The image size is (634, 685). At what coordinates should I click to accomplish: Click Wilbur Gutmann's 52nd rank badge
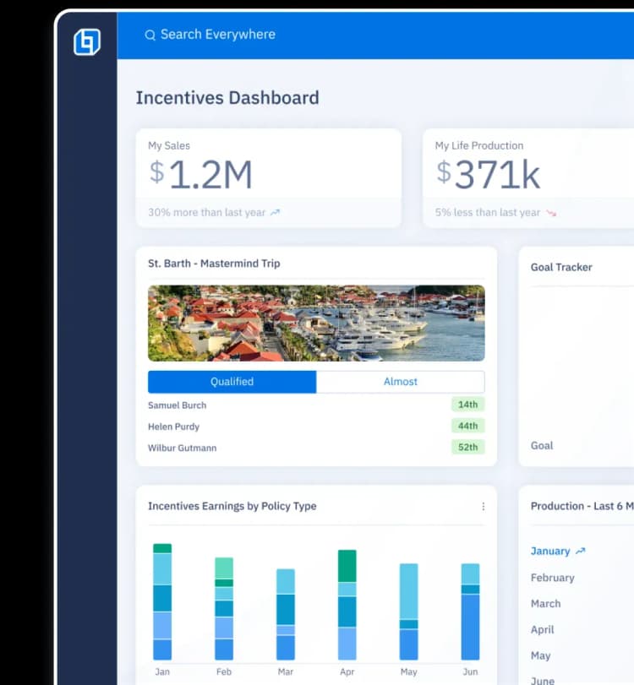click(x=467, y=447)
